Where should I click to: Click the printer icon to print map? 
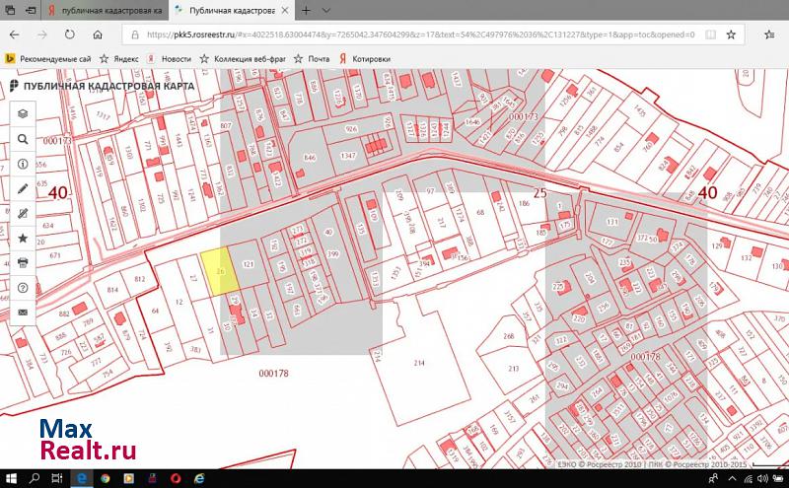pos(23,262)
